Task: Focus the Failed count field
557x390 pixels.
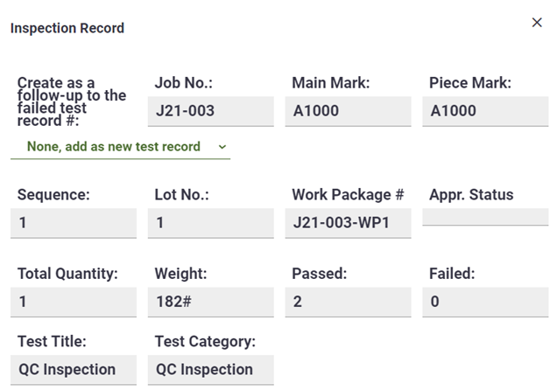Action: click(x=484, y=302)
